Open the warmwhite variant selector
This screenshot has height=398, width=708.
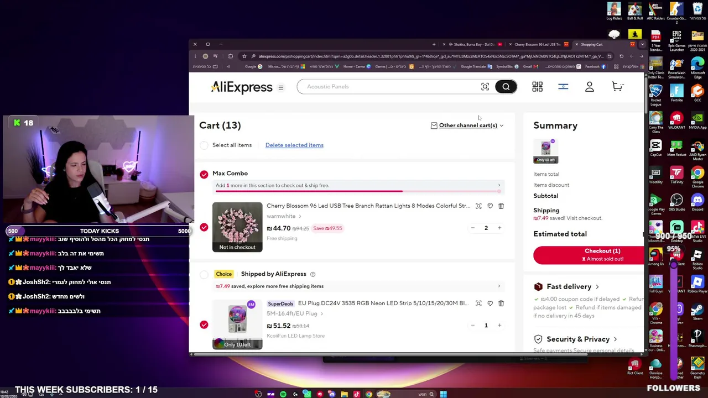pyautogui.click(x=284, y=216)
